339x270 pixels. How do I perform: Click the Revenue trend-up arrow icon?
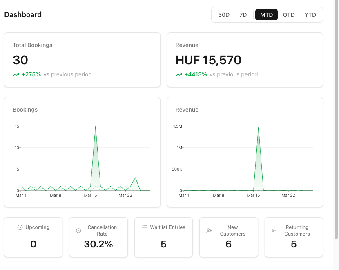point(179,75)
